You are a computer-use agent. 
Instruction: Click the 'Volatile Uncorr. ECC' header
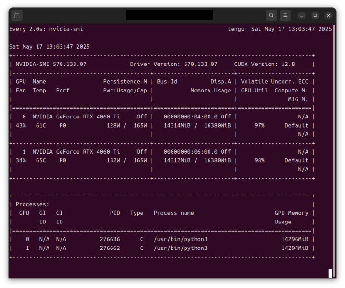click(274, 82)
